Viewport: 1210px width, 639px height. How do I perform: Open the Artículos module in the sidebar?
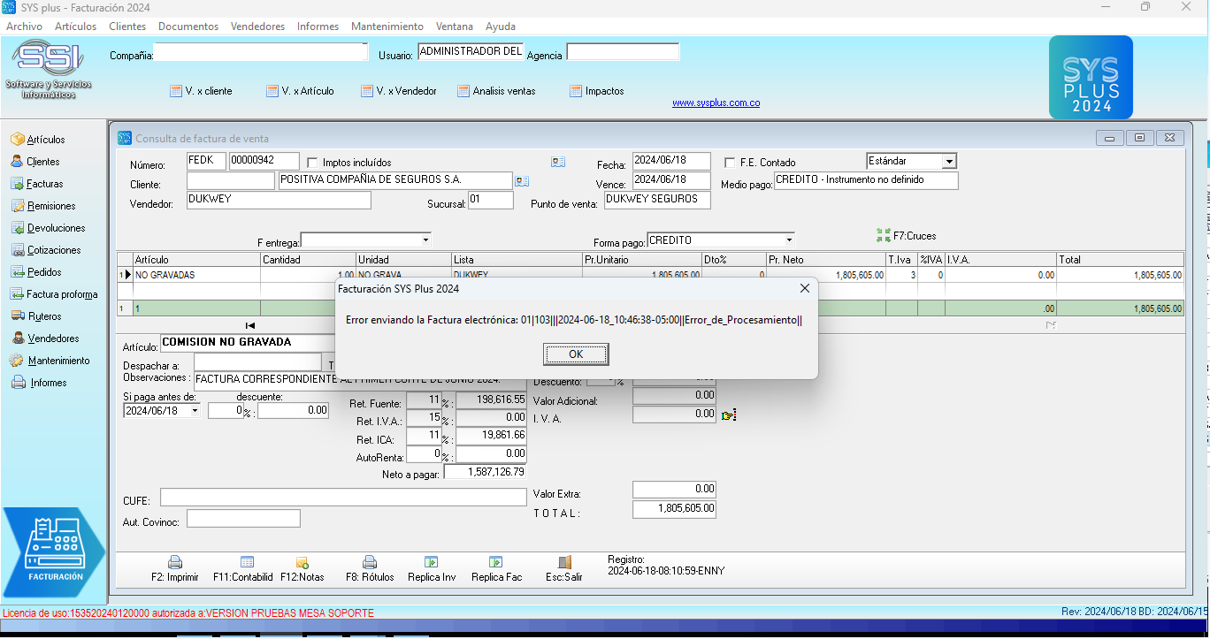(x=38, y=140)
